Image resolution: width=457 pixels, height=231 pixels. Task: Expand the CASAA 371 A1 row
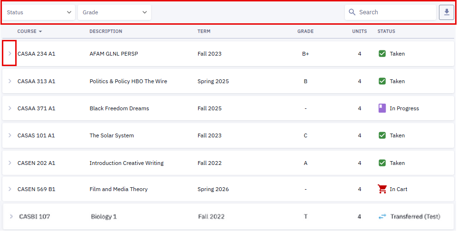10,108
